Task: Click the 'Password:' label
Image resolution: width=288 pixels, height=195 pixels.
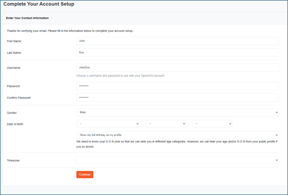Action: [13, 86]
